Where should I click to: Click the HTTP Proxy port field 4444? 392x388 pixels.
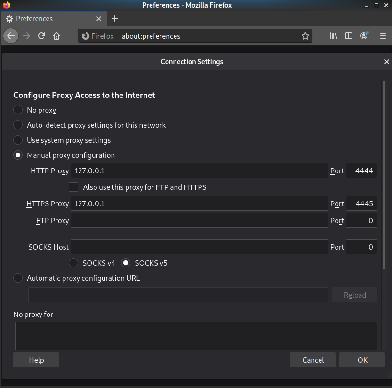coord(361,170)
